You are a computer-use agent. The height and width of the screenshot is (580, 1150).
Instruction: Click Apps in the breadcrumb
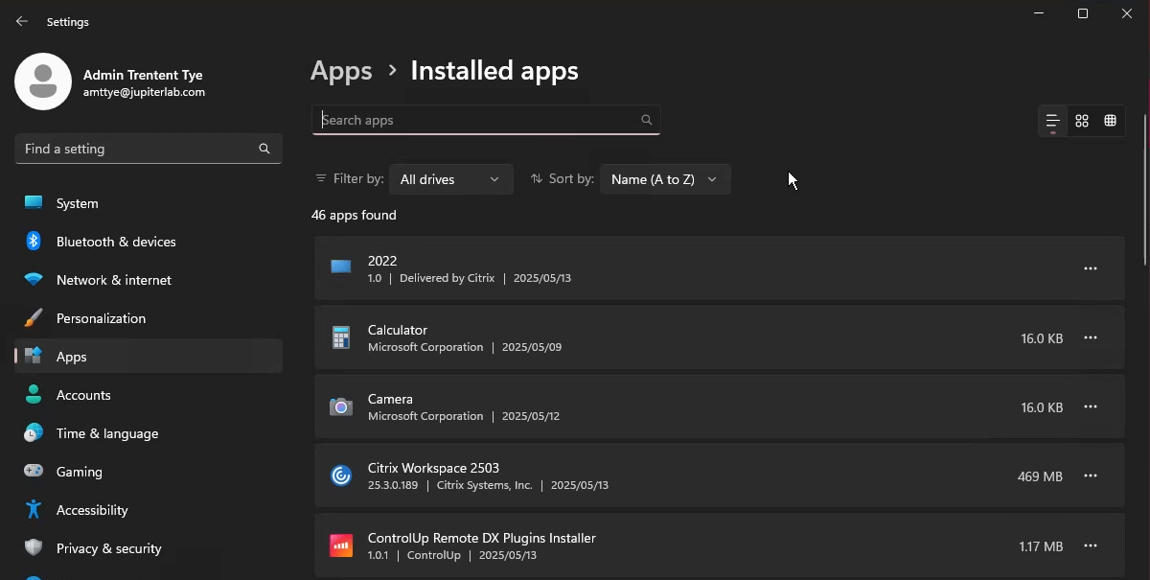341,71
